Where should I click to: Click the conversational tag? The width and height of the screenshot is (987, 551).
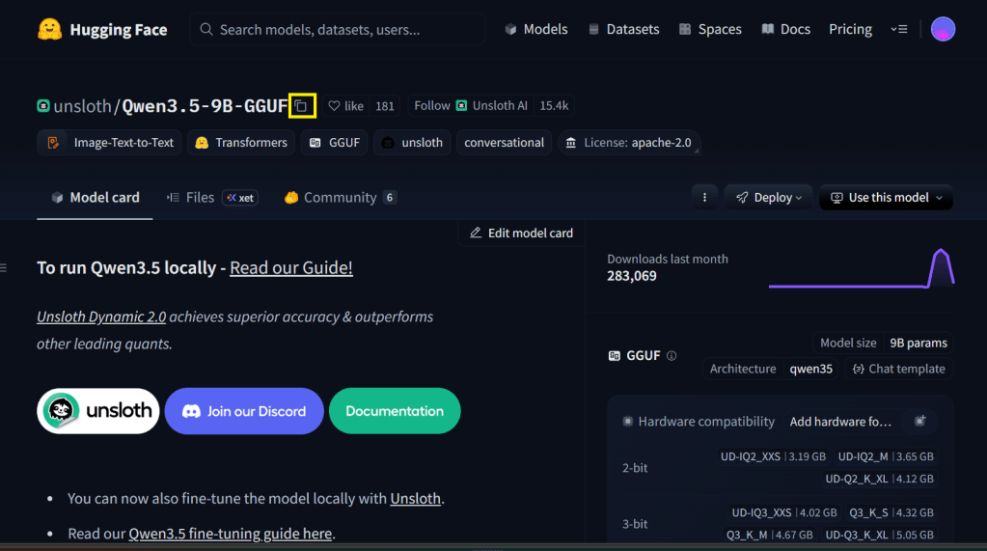[x=505, y=143]
